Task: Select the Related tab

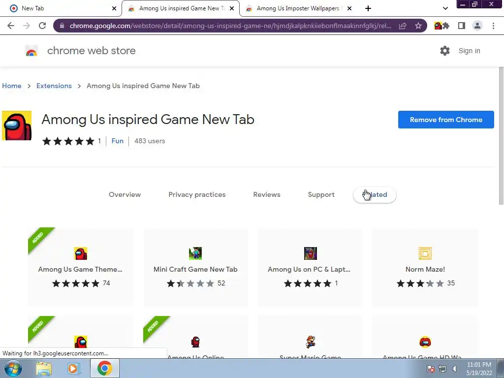Action: [x=375, y=195]
